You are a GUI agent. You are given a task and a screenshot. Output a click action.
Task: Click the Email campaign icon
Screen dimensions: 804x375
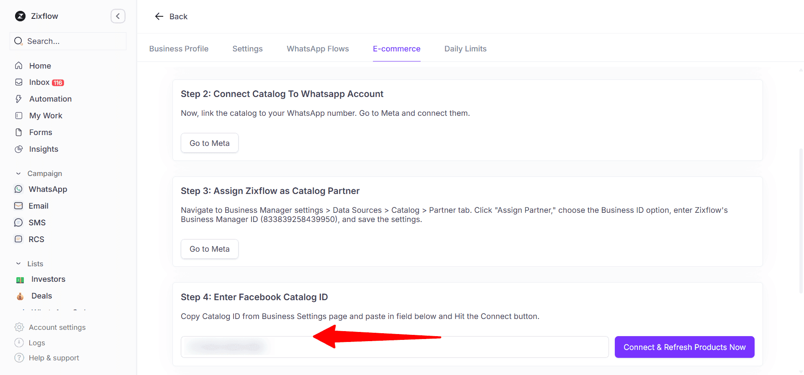click(18, 206)
